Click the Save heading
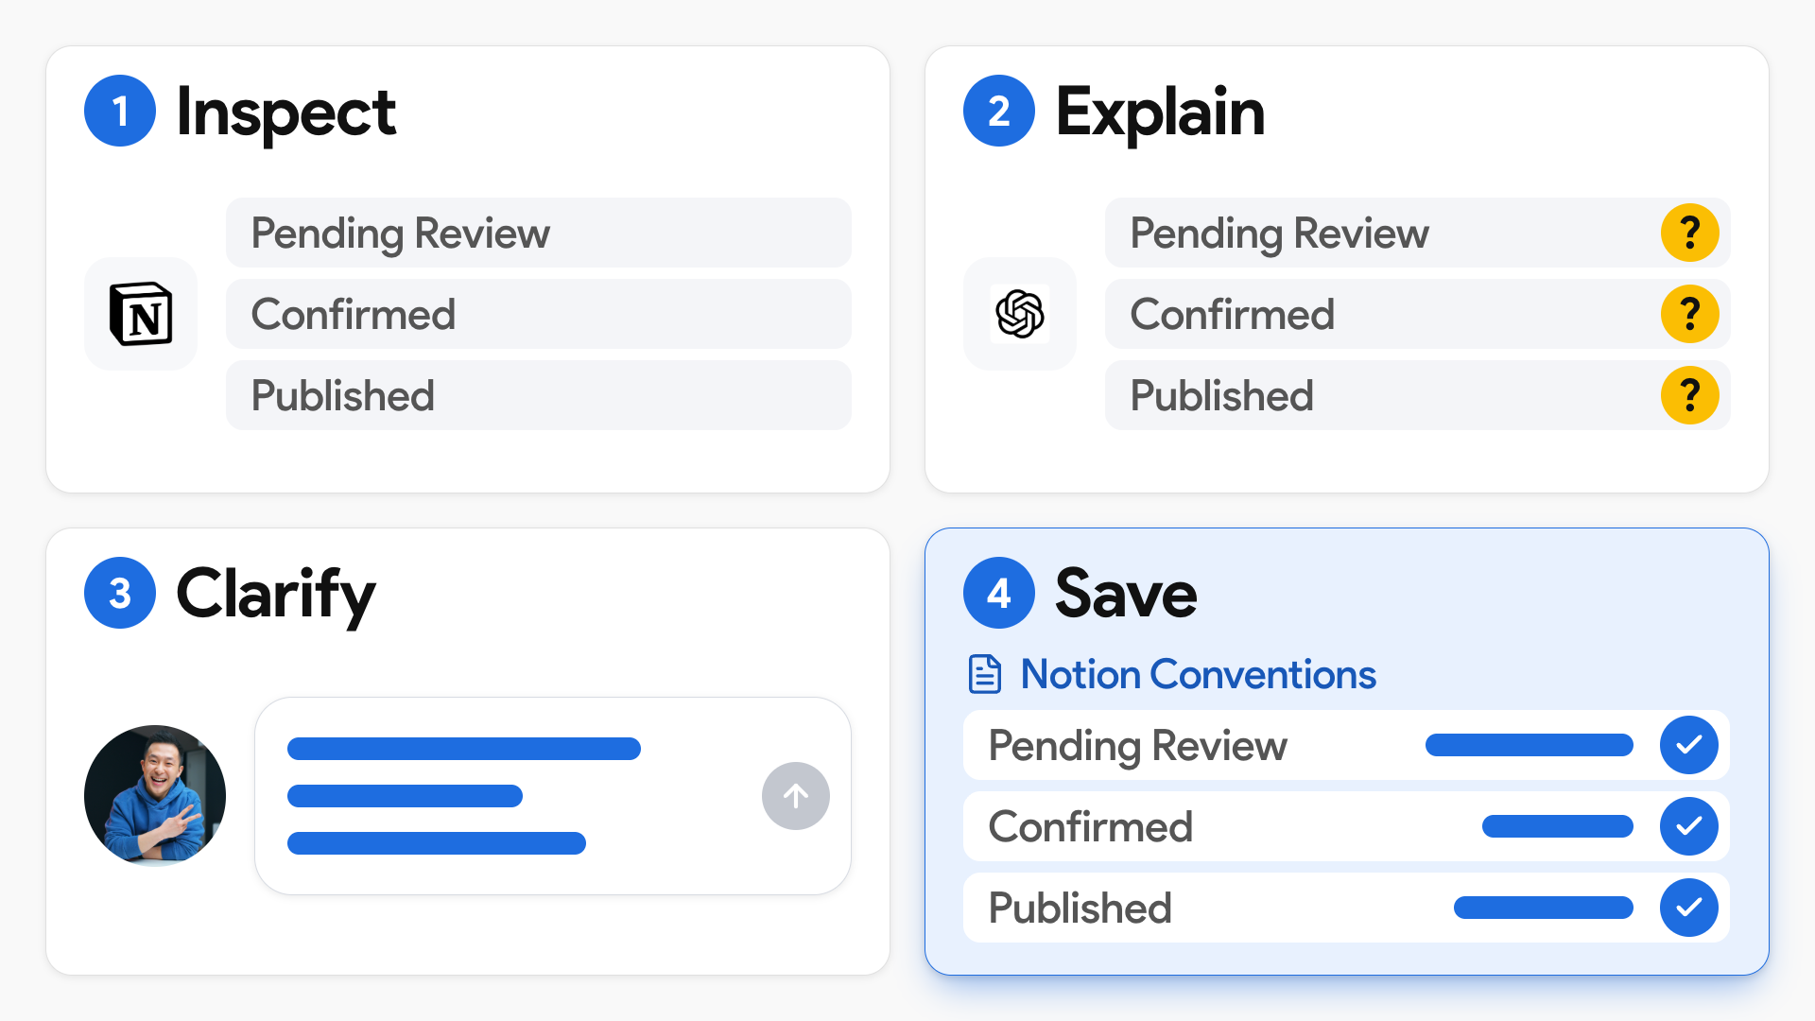 [1126, 594]
